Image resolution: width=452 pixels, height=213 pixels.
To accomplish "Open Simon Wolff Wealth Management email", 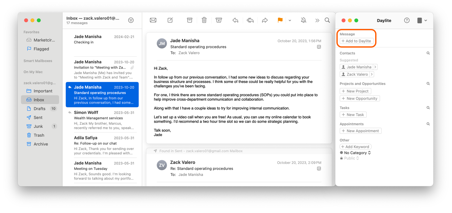I will 102,120.
